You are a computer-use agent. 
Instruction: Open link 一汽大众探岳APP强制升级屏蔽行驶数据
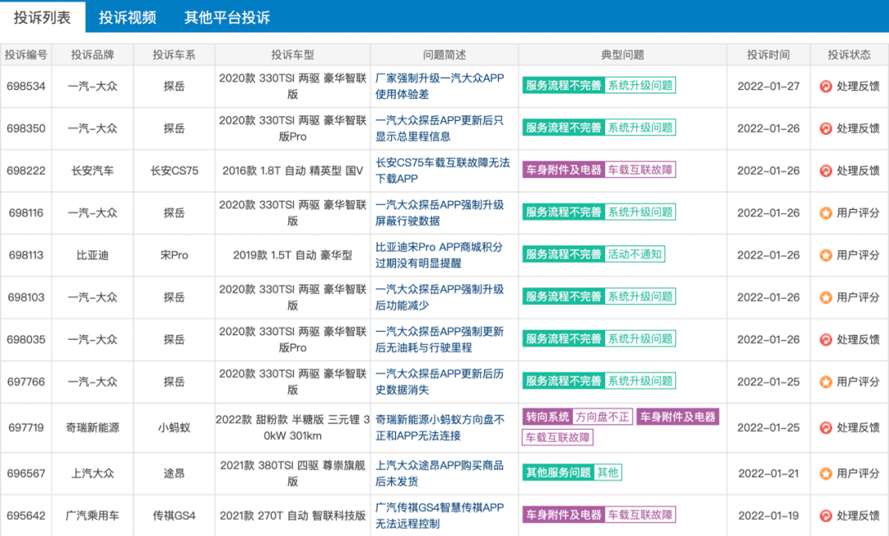click(x=440, y=213)
